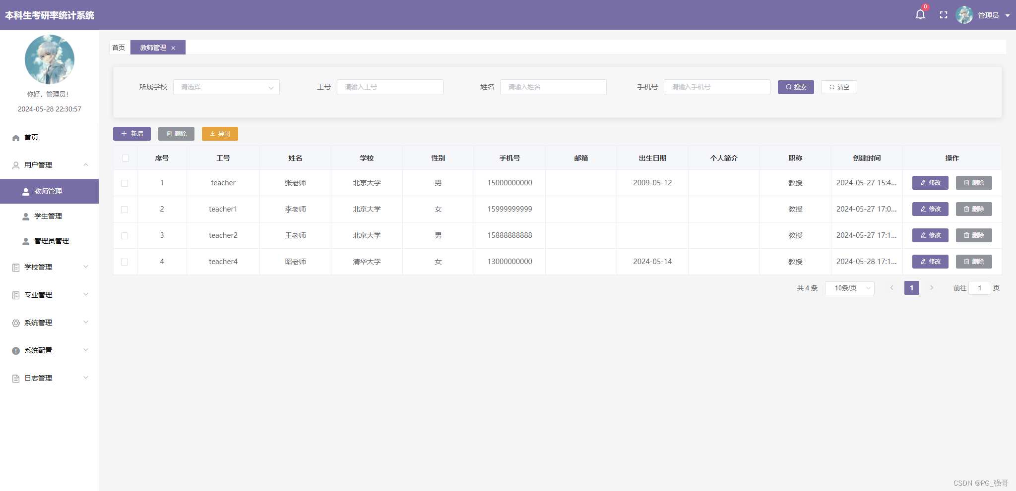Expand the 系统管理 menu chevron
The height and width of the screenshot is (491, 1016).
[86, 322]
